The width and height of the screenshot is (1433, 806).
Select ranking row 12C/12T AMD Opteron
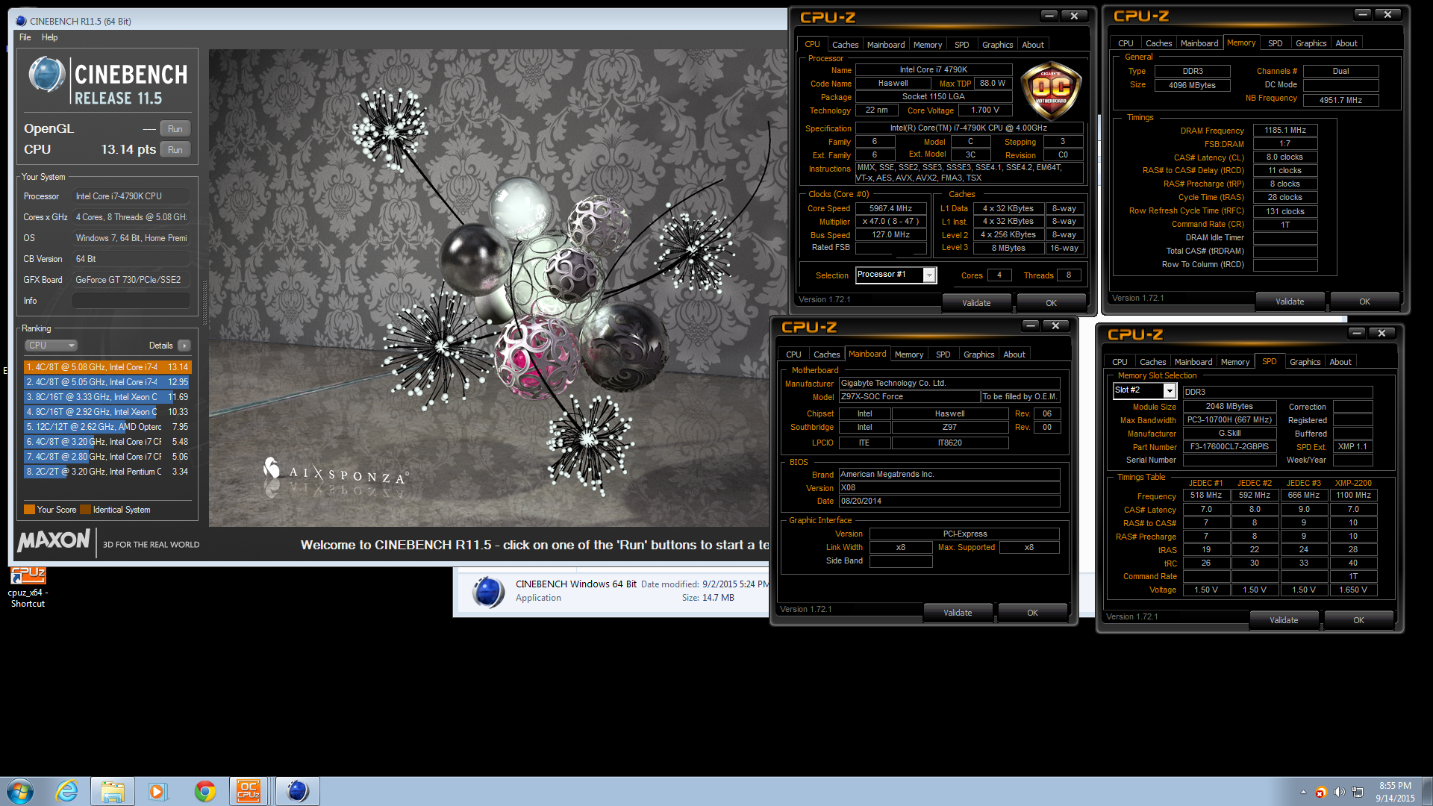click(107, 427)
